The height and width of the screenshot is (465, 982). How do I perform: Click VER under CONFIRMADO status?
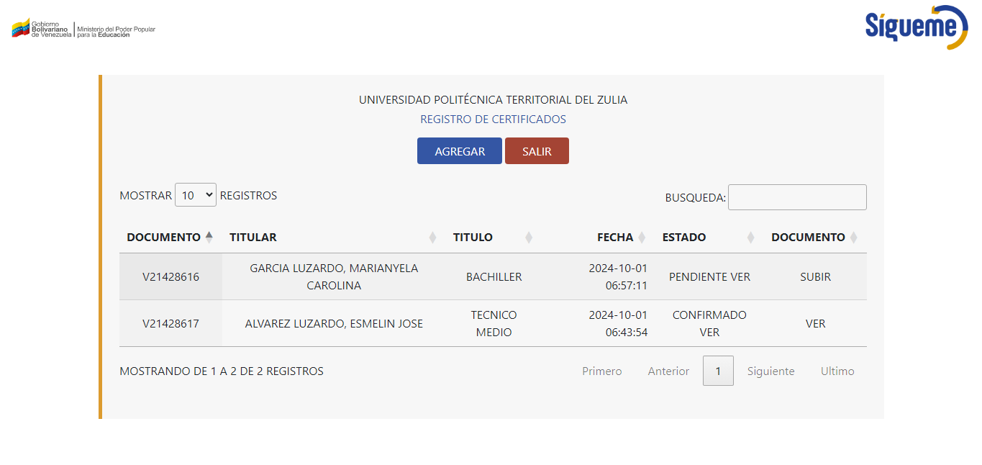(709, 333)
